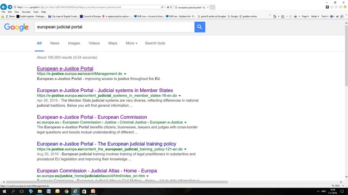
Task: Click the command bar Home icon
Action: (275, 16)
